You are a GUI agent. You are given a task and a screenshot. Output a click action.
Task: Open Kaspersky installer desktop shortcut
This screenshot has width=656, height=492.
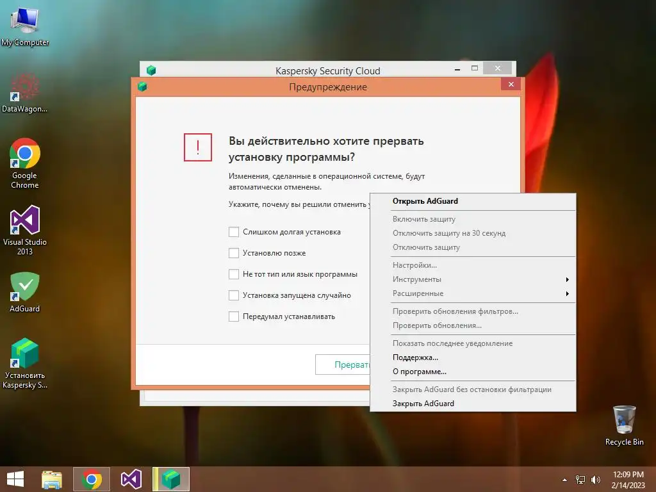25,363
